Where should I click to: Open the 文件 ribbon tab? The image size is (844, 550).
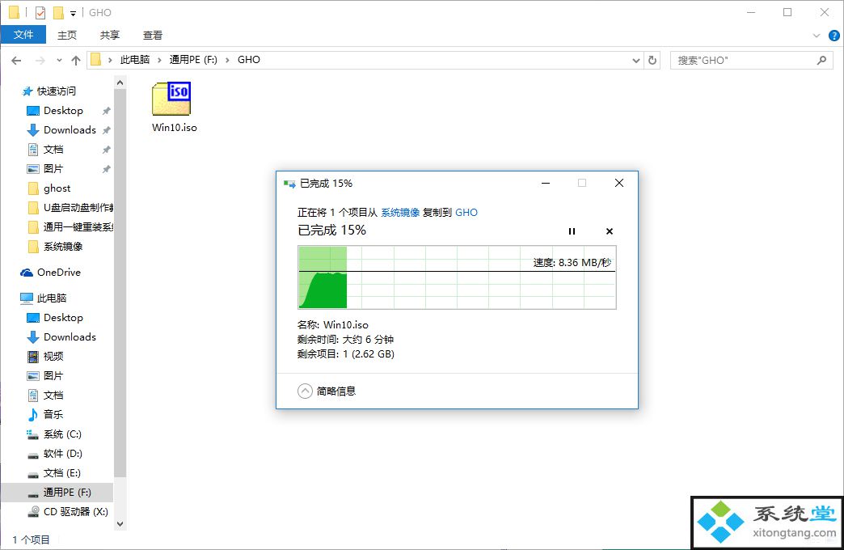coord(23,35)
